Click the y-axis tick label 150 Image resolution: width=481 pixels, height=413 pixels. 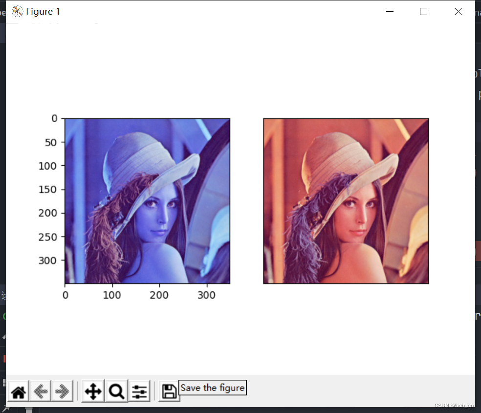point(47,190)
